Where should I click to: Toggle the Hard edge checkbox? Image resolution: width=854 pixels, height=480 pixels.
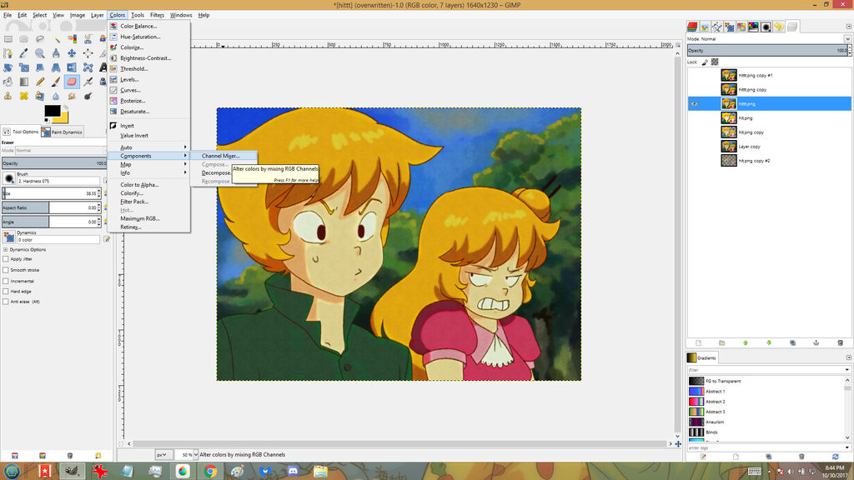6,292
